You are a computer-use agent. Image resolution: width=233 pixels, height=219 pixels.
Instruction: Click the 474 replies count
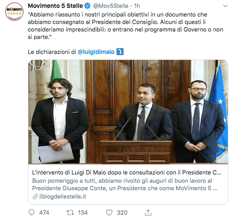(44, 213)
